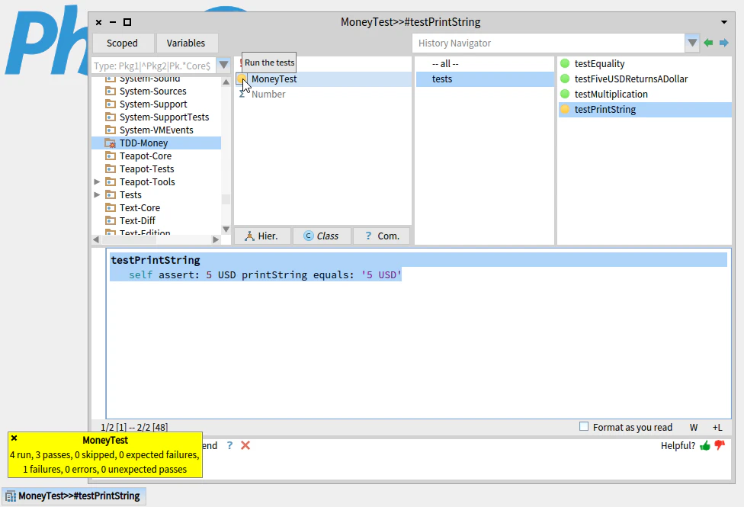Click the green thumbs-up Helpful icon
744x507 pixels.
tap(705, 445)
